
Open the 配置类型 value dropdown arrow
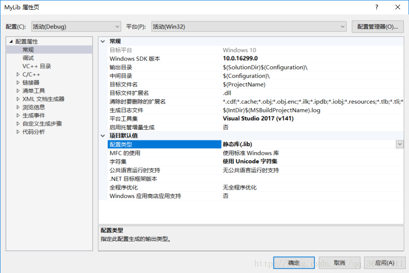click(400, 144)
